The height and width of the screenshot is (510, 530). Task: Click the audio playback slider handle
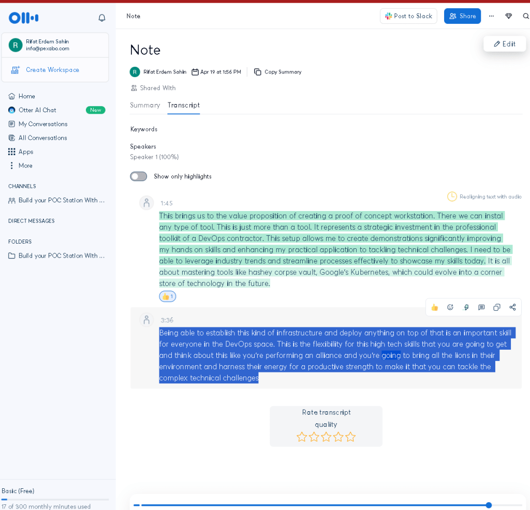489,505
